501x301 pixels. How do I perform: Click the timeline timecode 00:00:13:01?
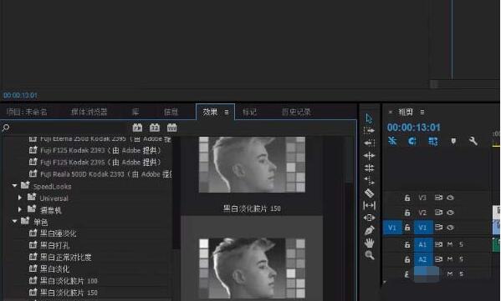pyautogui.click(x=413, y=128)
